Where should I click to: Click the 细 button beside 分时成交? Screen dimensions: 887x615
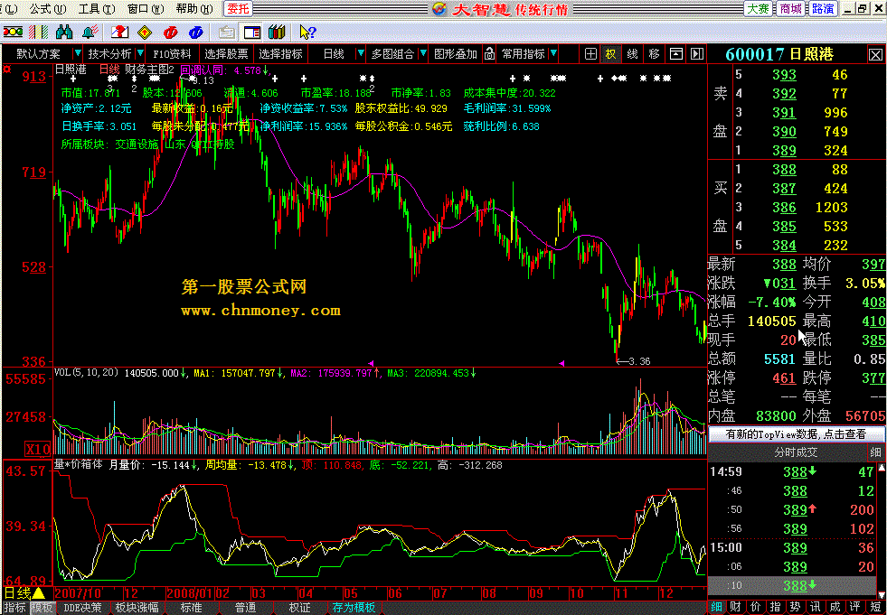tap(875, 452)
